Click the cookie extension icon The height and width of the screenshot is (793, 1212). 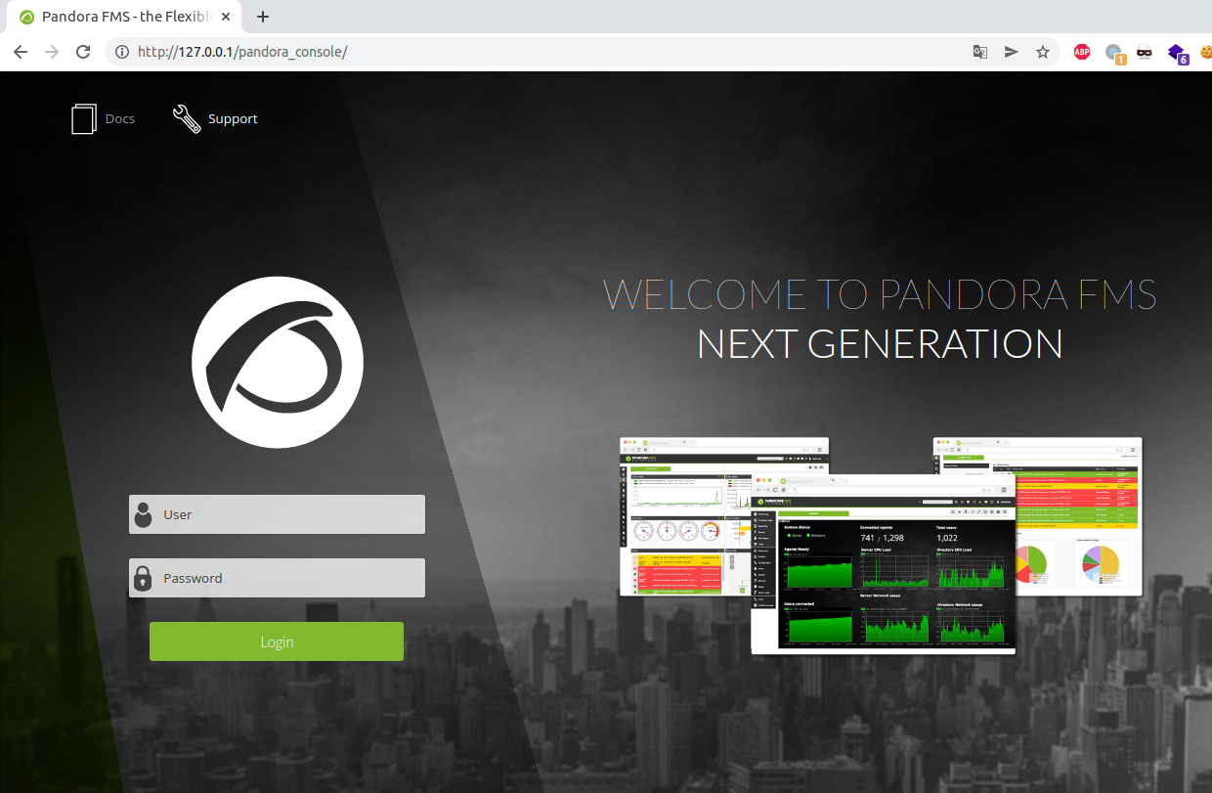click(1206, 52)
